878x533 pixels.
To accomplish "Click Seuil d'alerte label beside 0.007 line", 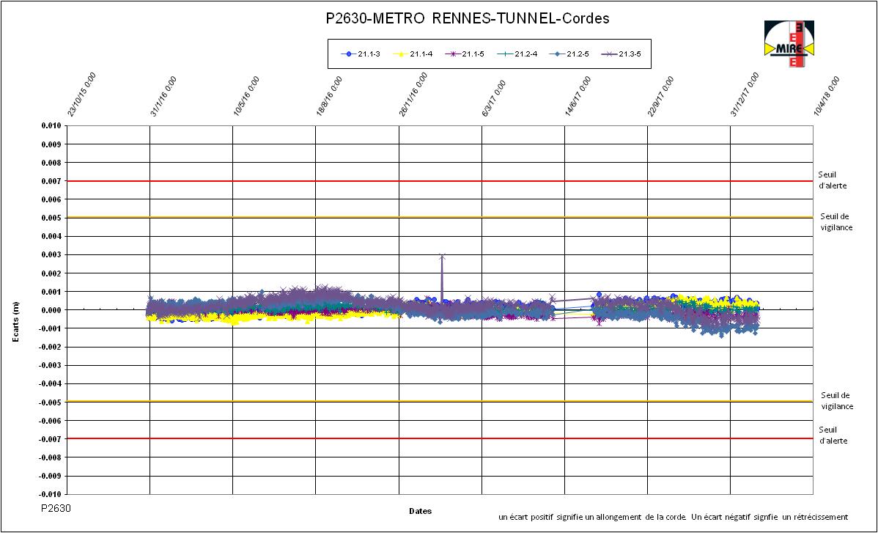I will [x=833, y=180].
